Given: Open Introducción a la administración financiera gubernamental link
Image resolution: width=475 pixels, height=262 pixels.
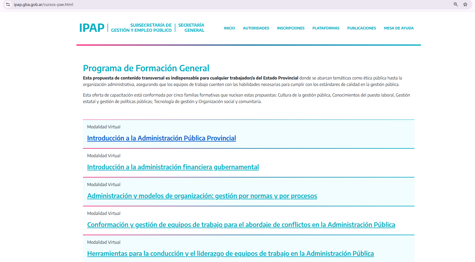Looking at the screenshot, I should [173, 167].
